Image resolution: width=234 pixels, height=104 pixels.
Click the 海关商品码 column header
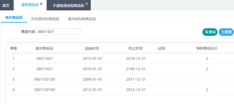click(44, 49)
